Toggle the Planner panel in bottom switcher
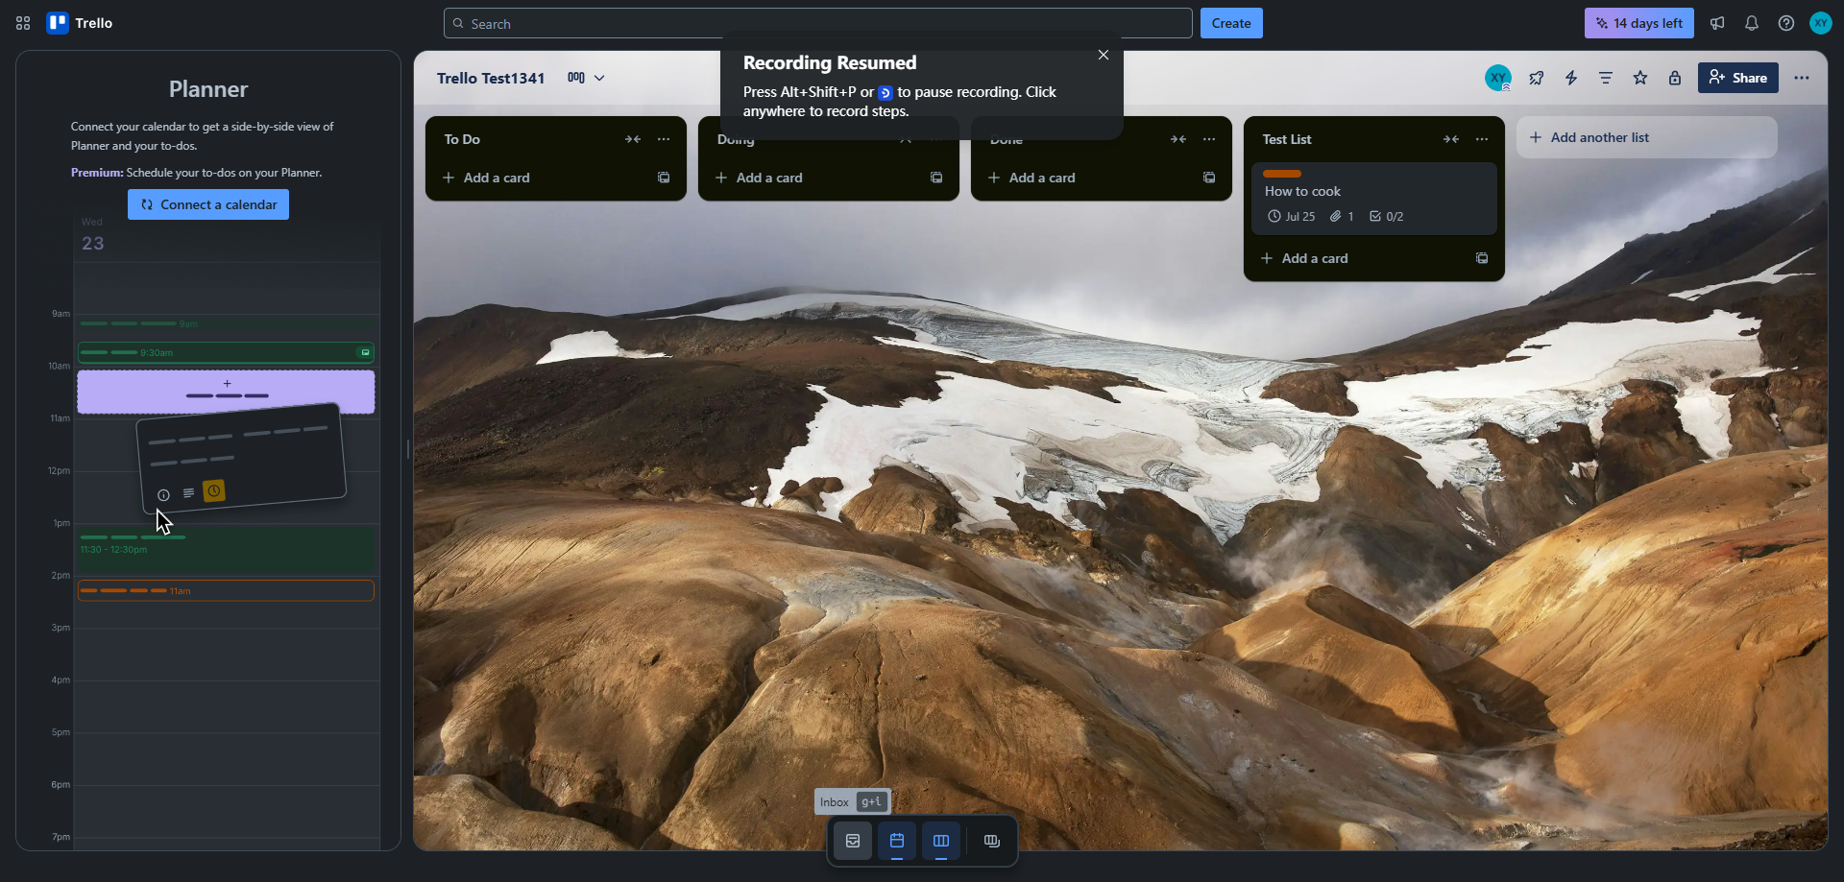Screen dimensions: 1844x882 pos(897,841)
